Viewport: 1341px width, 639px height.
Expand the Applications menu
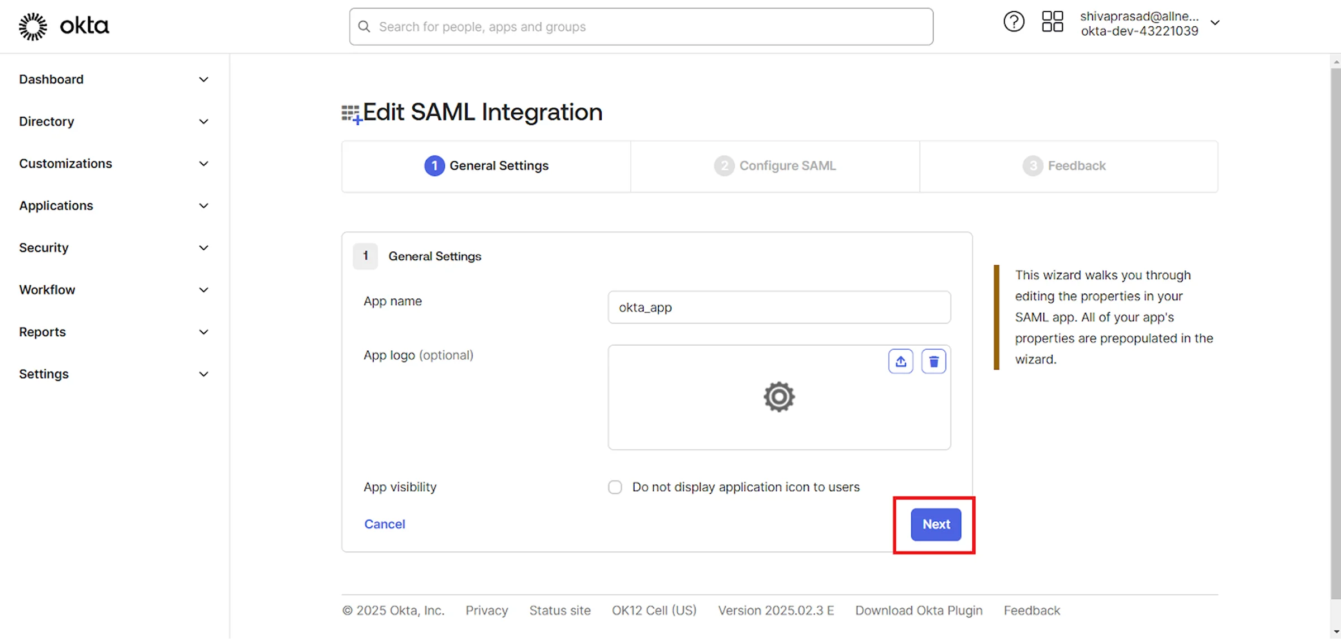[x=114, y=206]
